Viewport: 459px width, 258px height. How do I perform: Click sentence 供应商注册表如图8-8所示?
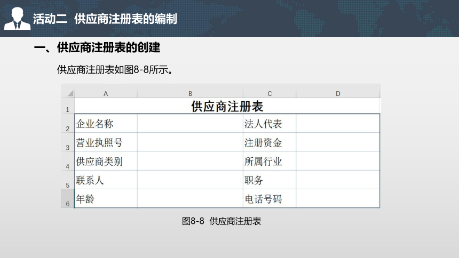(x=115, y=70)
